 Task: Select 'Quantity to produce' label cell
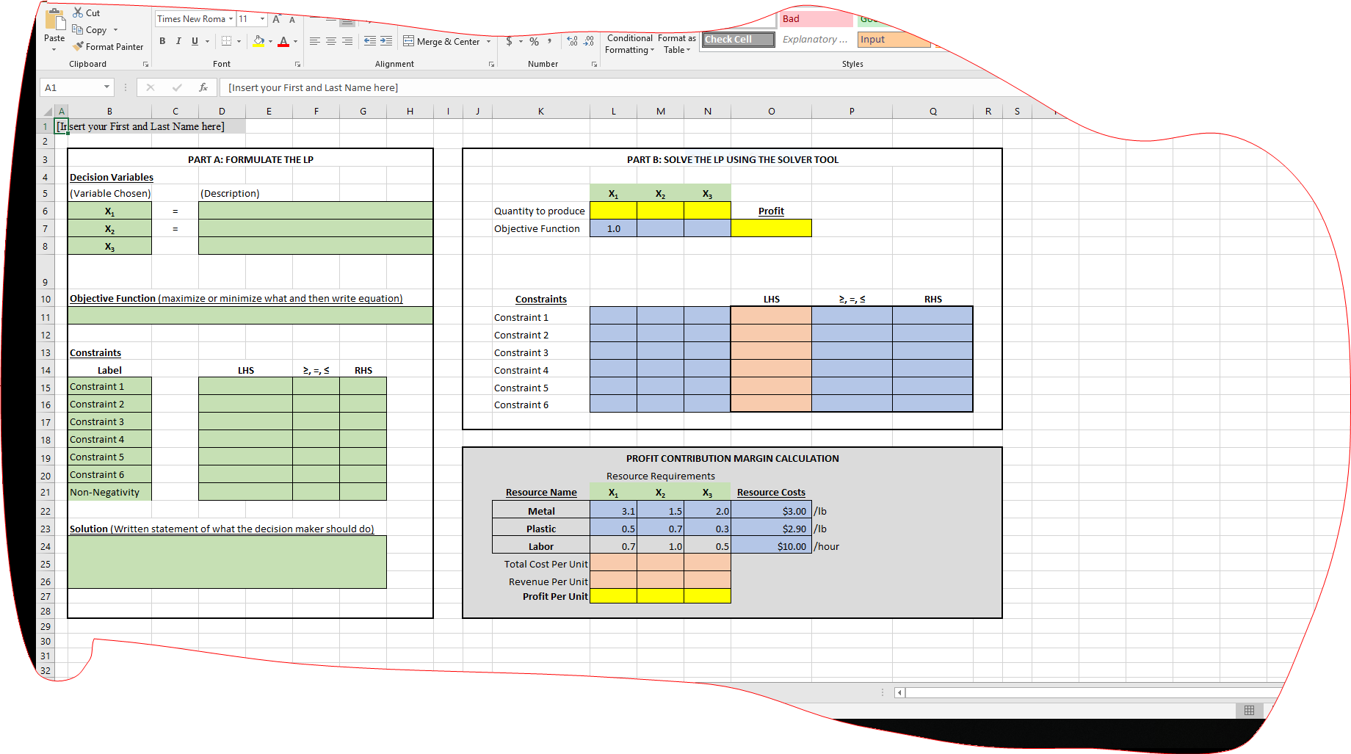point(541,211)
